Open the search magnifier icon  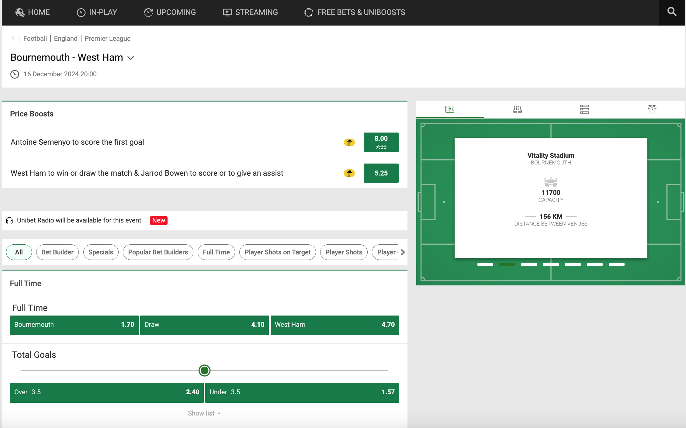(x=672, y=12)
